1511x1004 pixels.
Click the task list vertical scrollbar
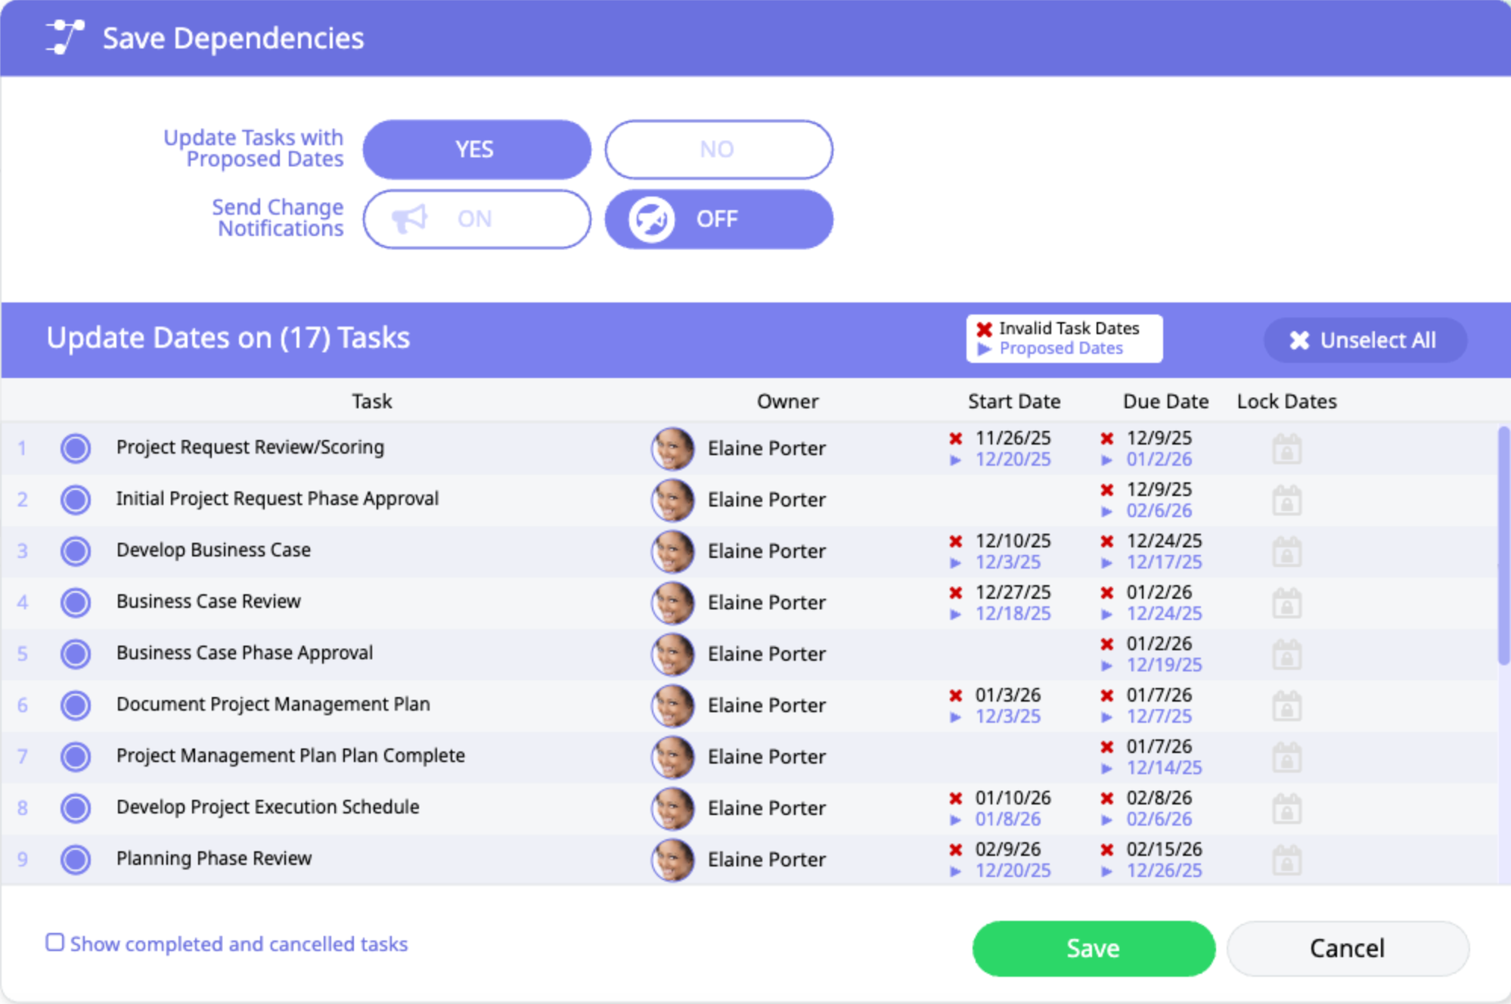coord(1503,544)
